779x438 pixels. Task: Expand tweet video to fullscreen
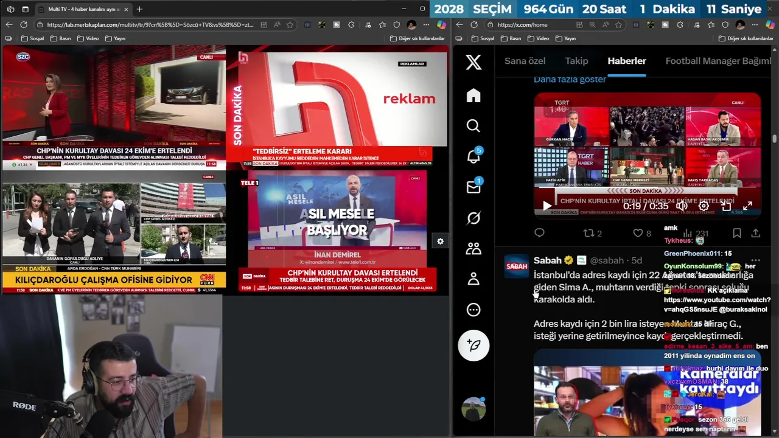747,206
